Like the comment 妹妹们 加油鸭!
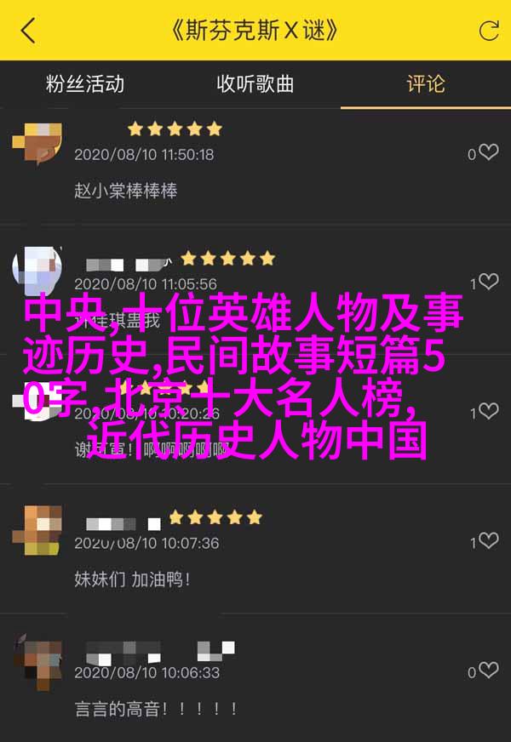Viewport: 511px width, 742px height. click(488, 541)
